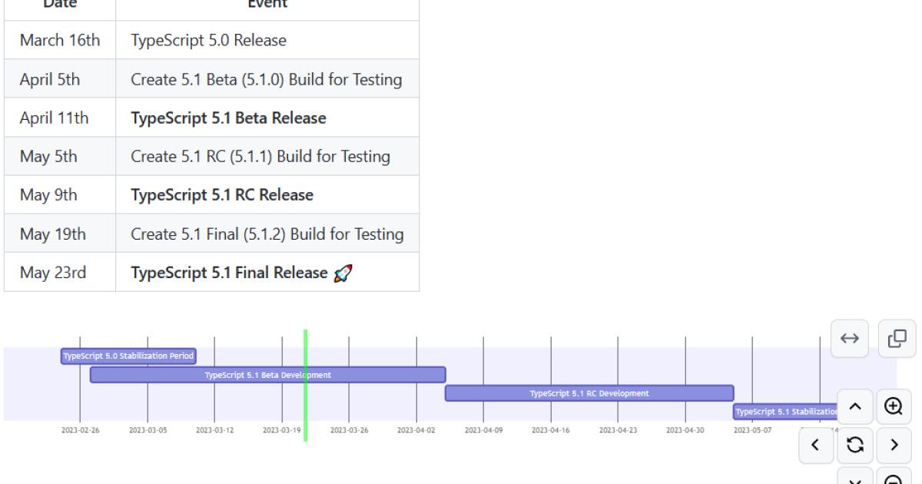Copy the Mermaid diagram source
This screenshot has height=484, width=922.
(897, 339)
